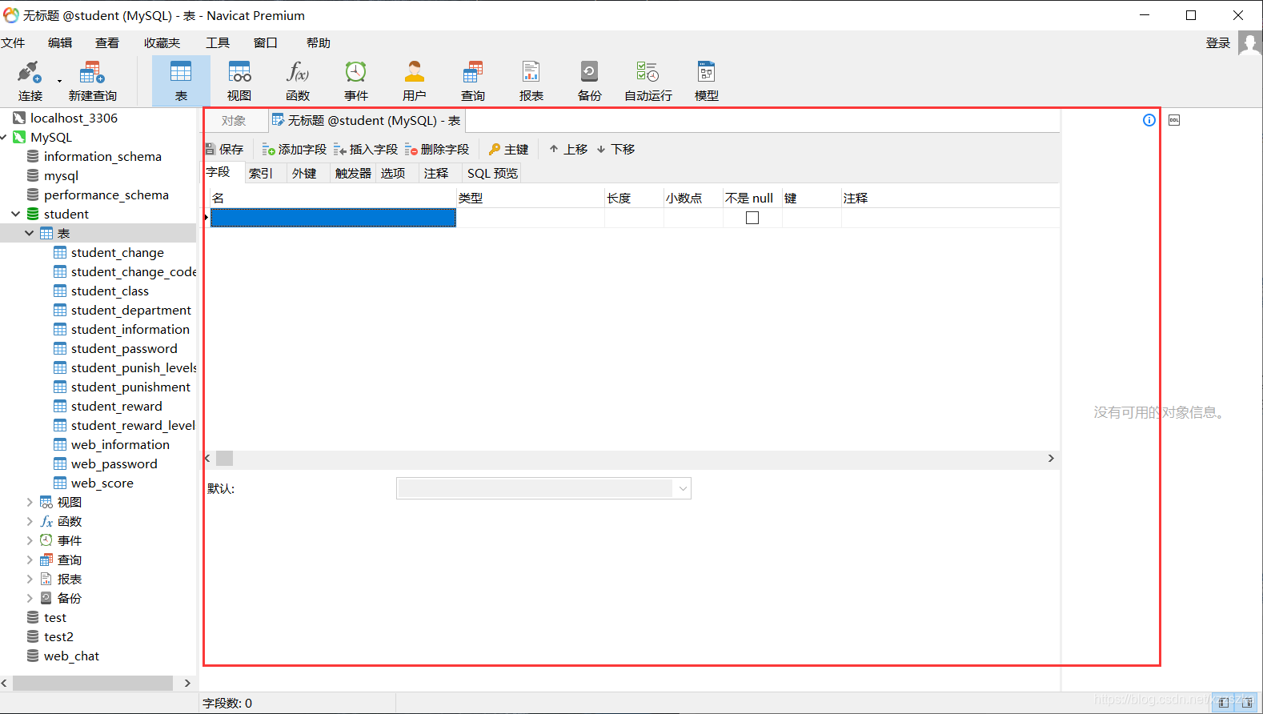Toggle the 不是 null checkbox
Screen dimensions: 1263x714
click(752, 218)
